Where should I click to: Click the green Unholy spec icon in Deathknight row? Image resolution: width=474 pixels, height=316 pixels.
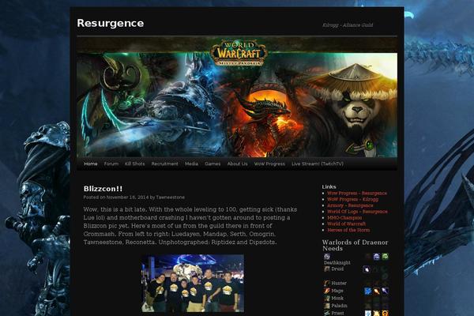pos(386,257)
